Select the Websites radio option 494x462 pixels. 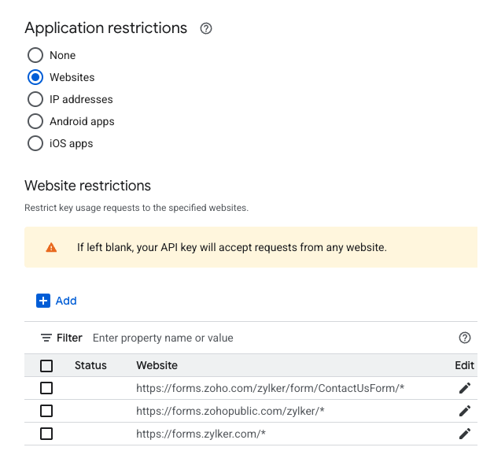(x=35, y=77)
